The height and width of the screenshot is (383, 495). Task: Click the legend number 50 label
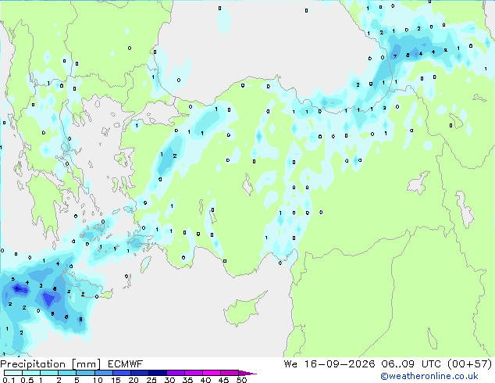(x=241, y=380)
